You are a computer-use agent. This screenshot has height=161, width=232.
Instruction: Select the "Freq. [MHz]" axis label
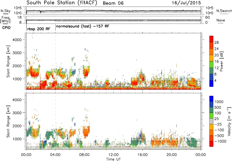(5, 20)
